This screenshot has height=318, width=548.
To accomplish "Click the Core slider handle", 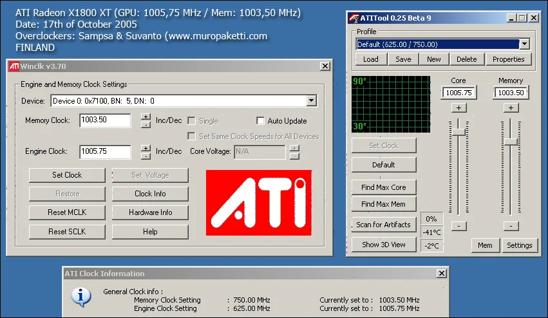I will 458,132.
